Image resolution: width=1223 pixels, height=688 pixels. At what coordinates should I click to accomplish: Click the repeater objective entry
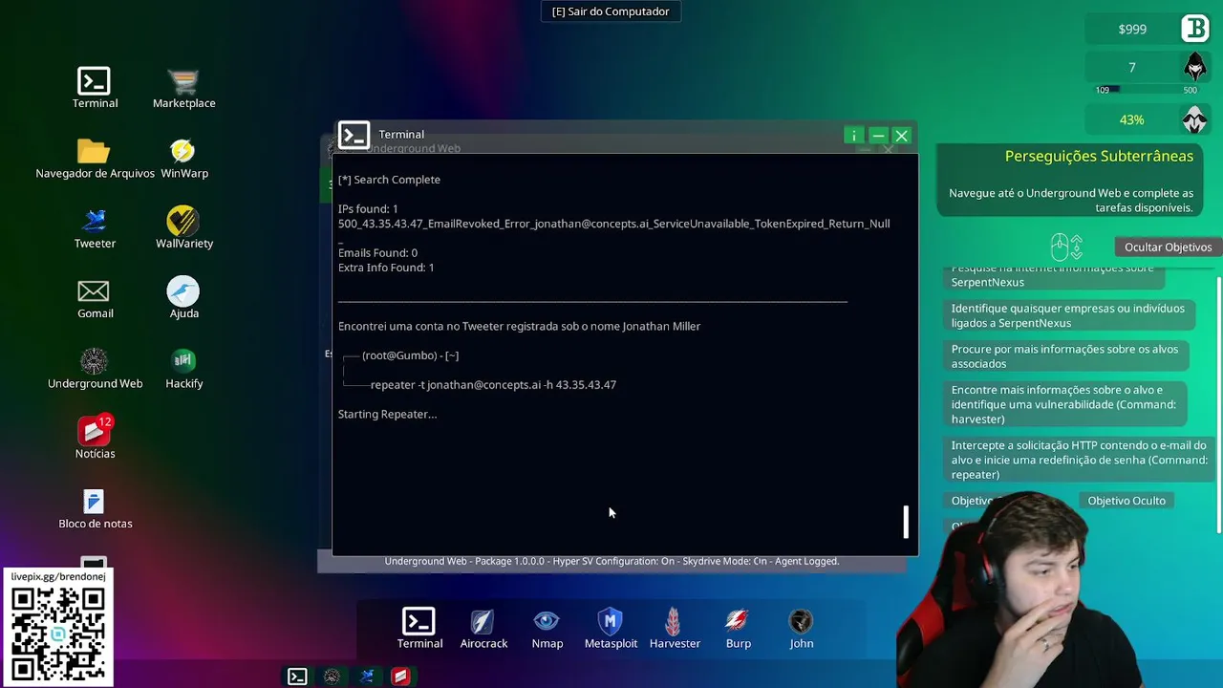pyautogui.click(x=1079, y=460)
